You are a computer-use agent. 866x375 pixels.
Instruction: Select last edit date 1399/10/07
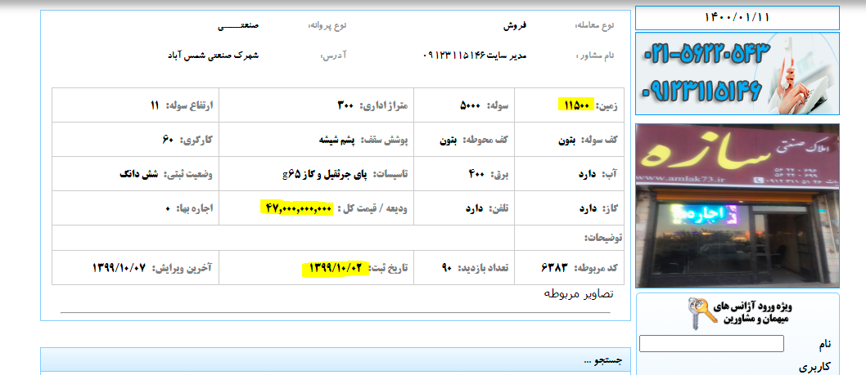(x=120, y=268)
